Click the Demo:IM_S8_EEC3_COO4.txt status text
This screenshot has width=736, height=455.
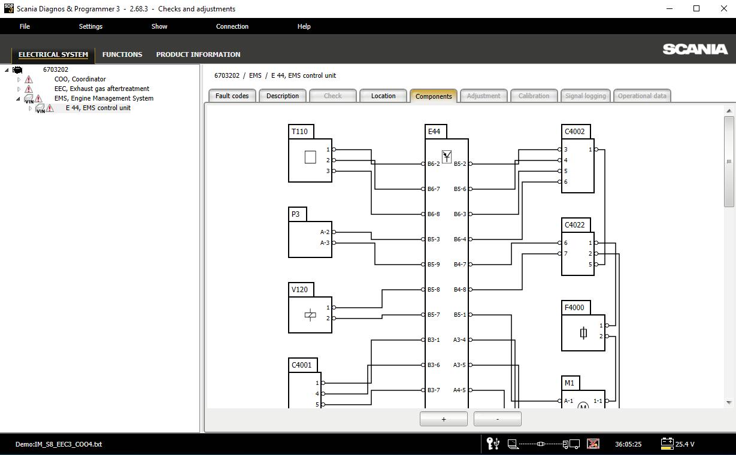click(x=59, y=444)
